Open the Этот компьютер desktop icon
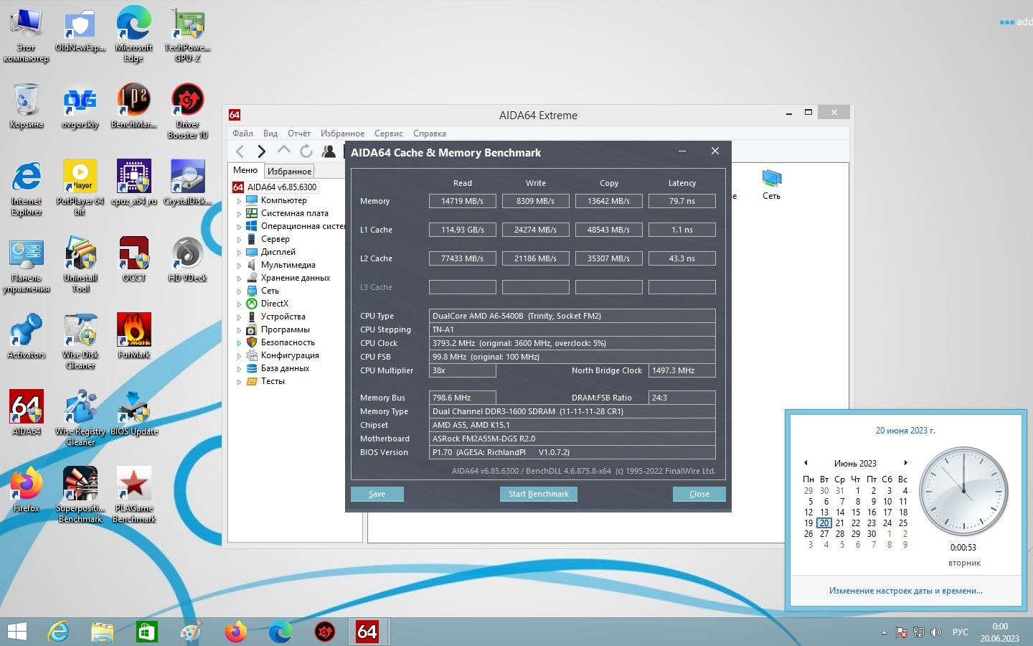Image resolution: width=1033 pixels, height=646 pixels. tap(27, 35)
